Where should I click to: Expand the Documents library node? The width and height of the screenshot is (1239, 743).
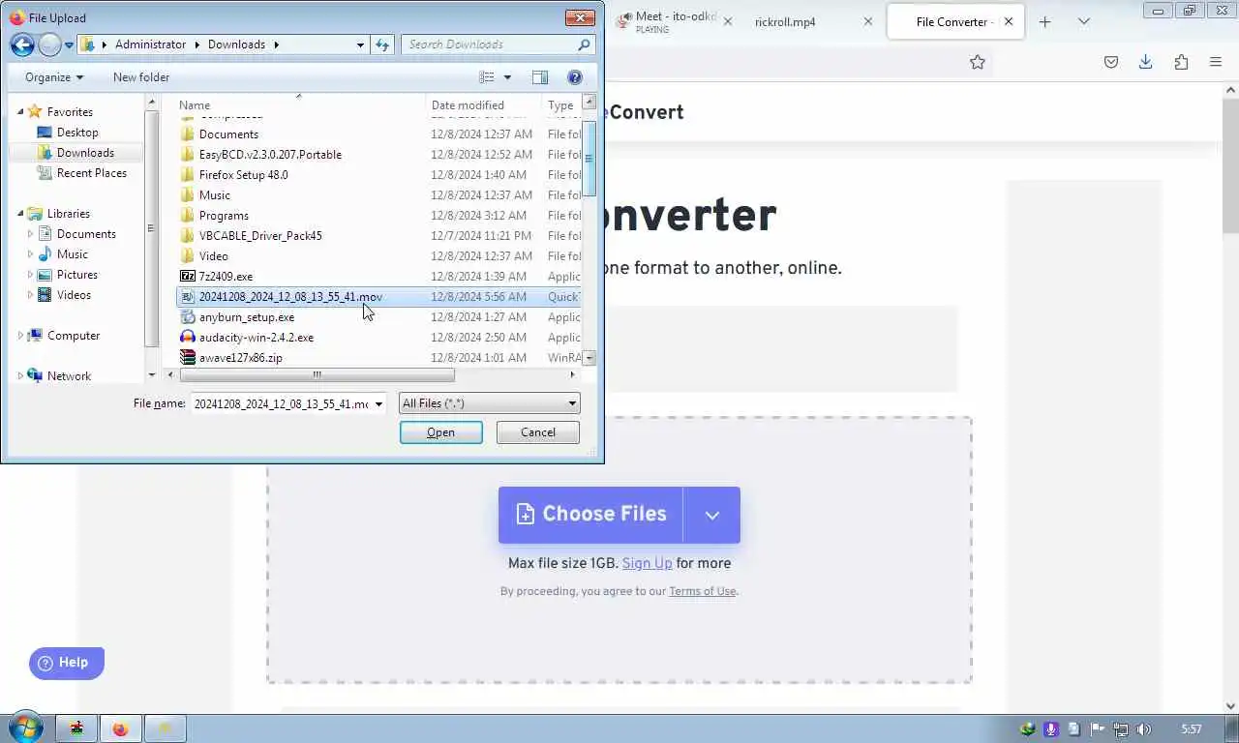[30, 234]
